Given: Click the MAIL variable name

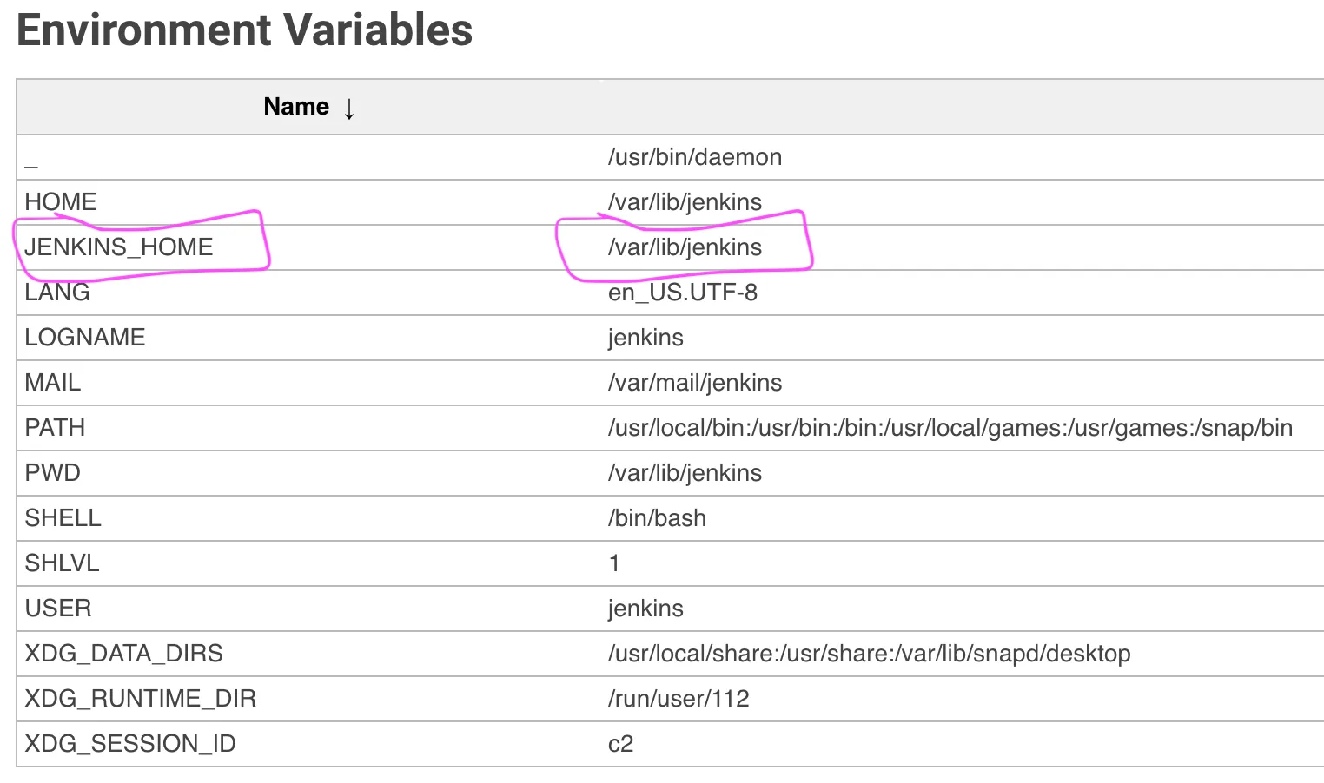Looking at the screenshot, I should point(53,383).
